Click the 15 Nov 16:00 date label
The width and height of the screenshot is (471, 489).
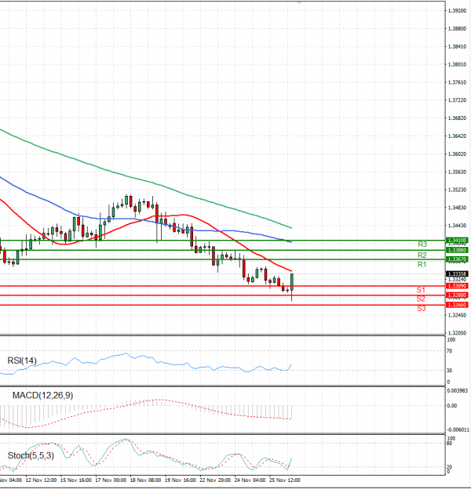click(x=76, y=480)
